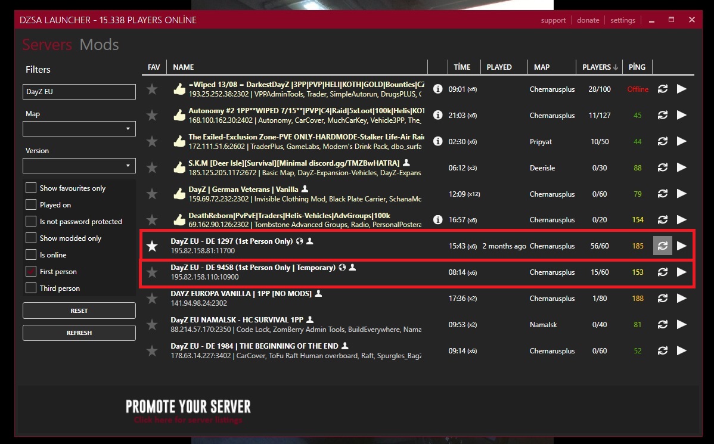This screenshot has height=444, width=714.
Task: Check the Third person filter
Action: click(x=31, y=288)
